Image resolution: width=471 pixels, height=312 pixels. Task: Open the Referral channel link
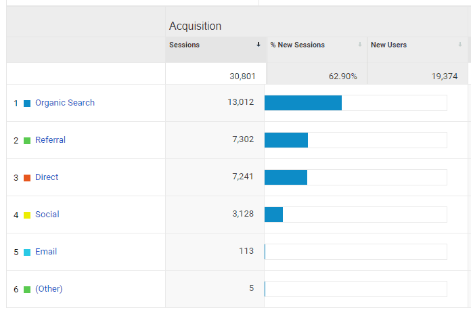[x=50, y=140]
